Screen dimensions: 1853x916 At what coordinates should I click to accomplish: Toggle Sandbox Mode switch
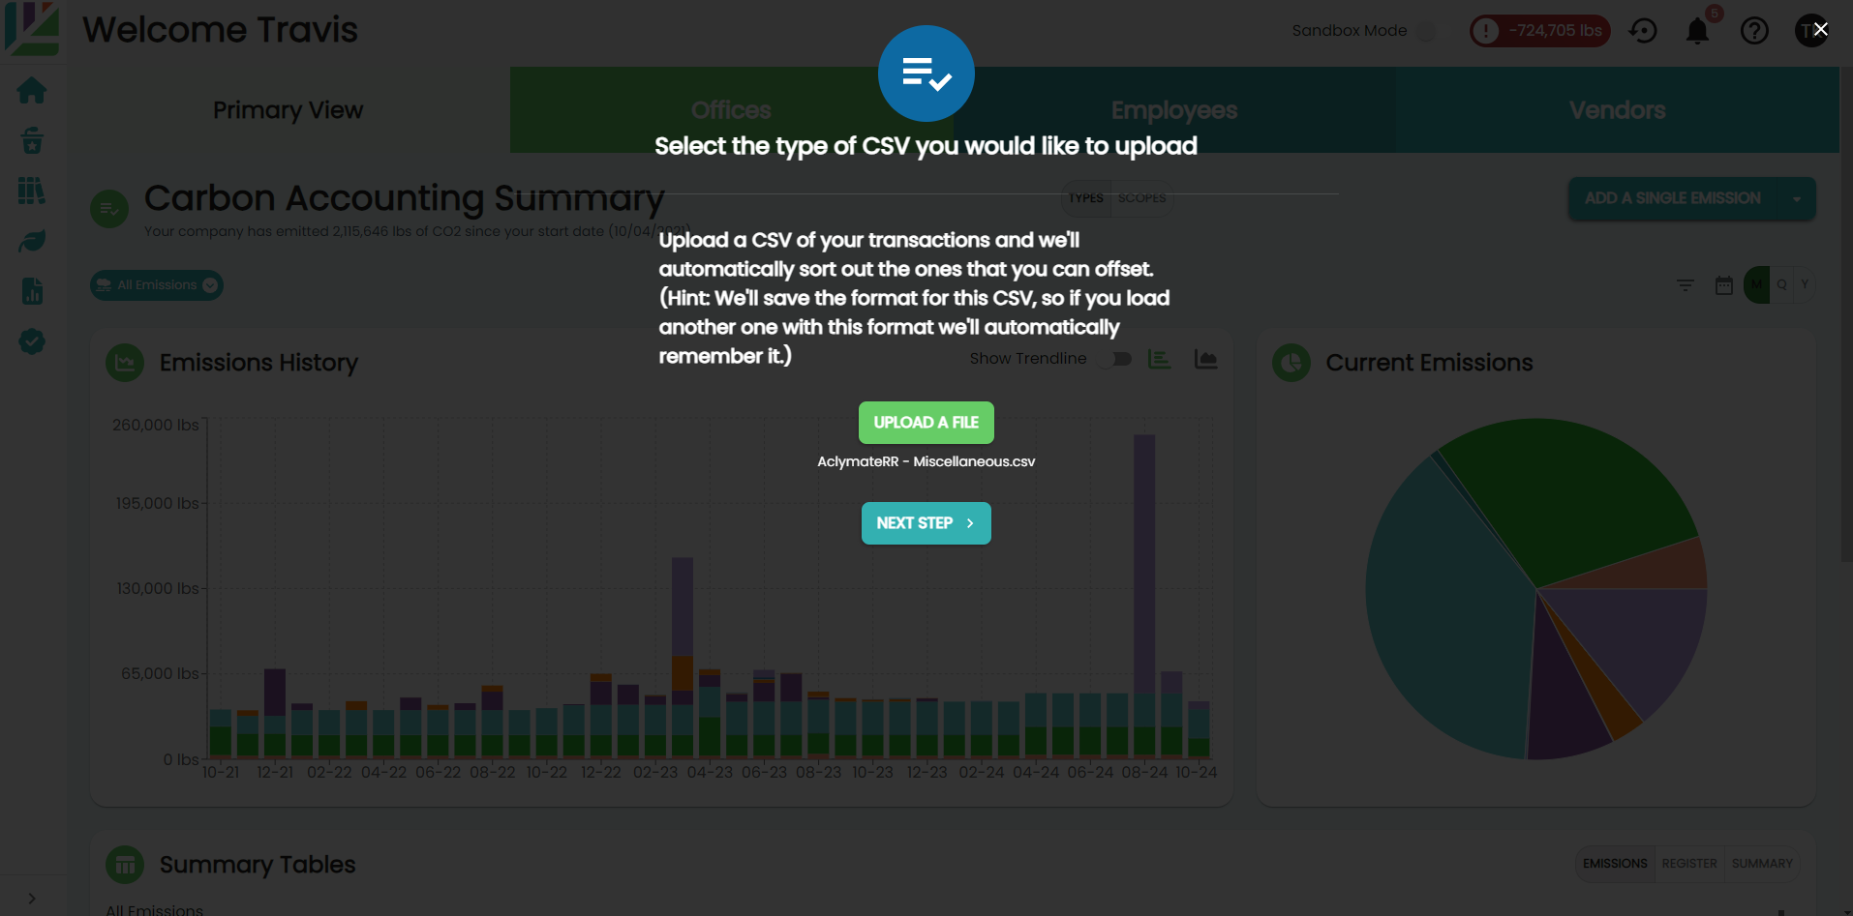tap(1426, 31)
